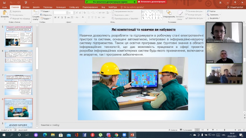Click into the font name box
This screenshot has width=246, height=138.
pyautogui.click(x=60, y=13)
